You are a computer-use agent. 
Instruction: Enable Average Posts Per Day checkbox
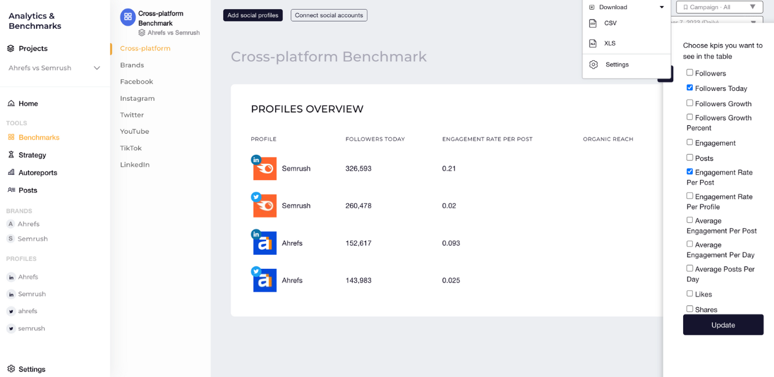point(690,268)
